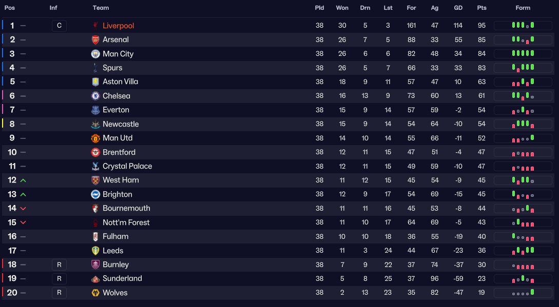Viewport: 559px width, 307px height.
Task: Click West Ham's green position-up arrow
Action: click(23, 180)
